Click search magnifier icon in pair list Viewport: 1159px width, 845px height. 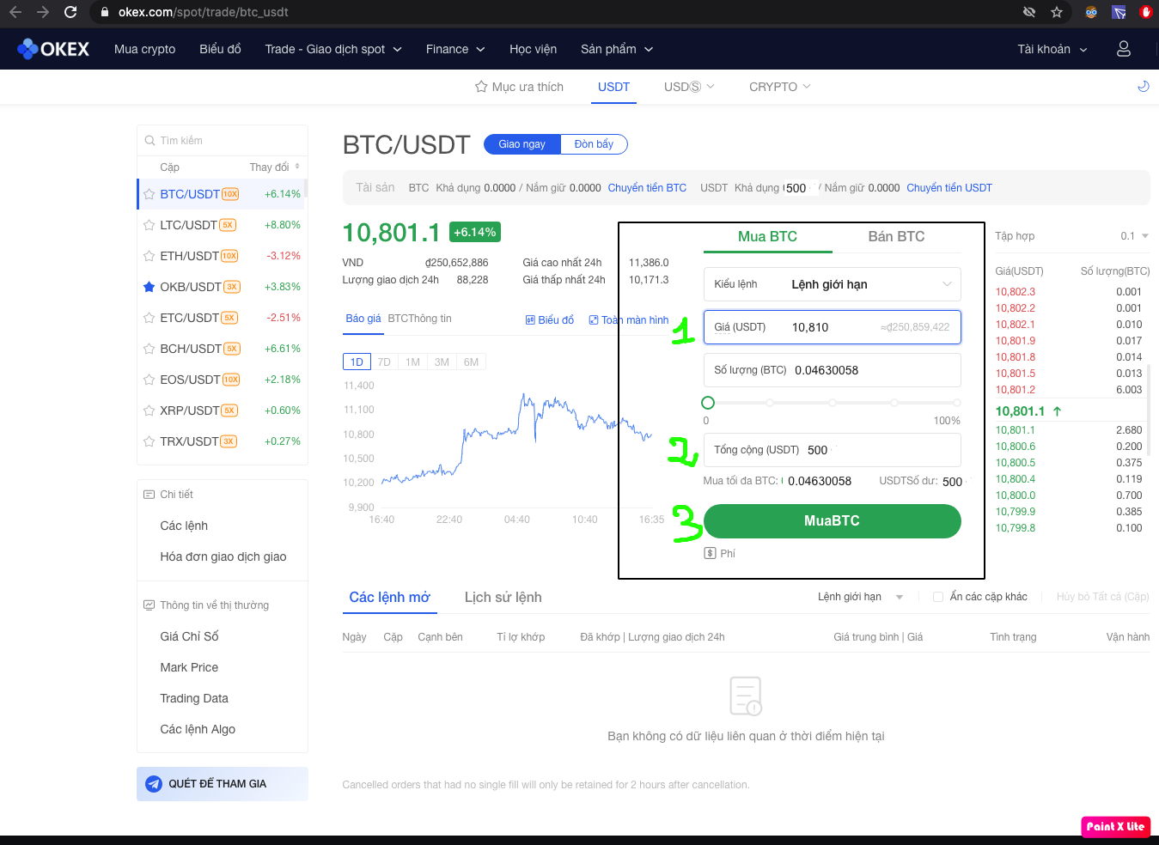[149, 141]
